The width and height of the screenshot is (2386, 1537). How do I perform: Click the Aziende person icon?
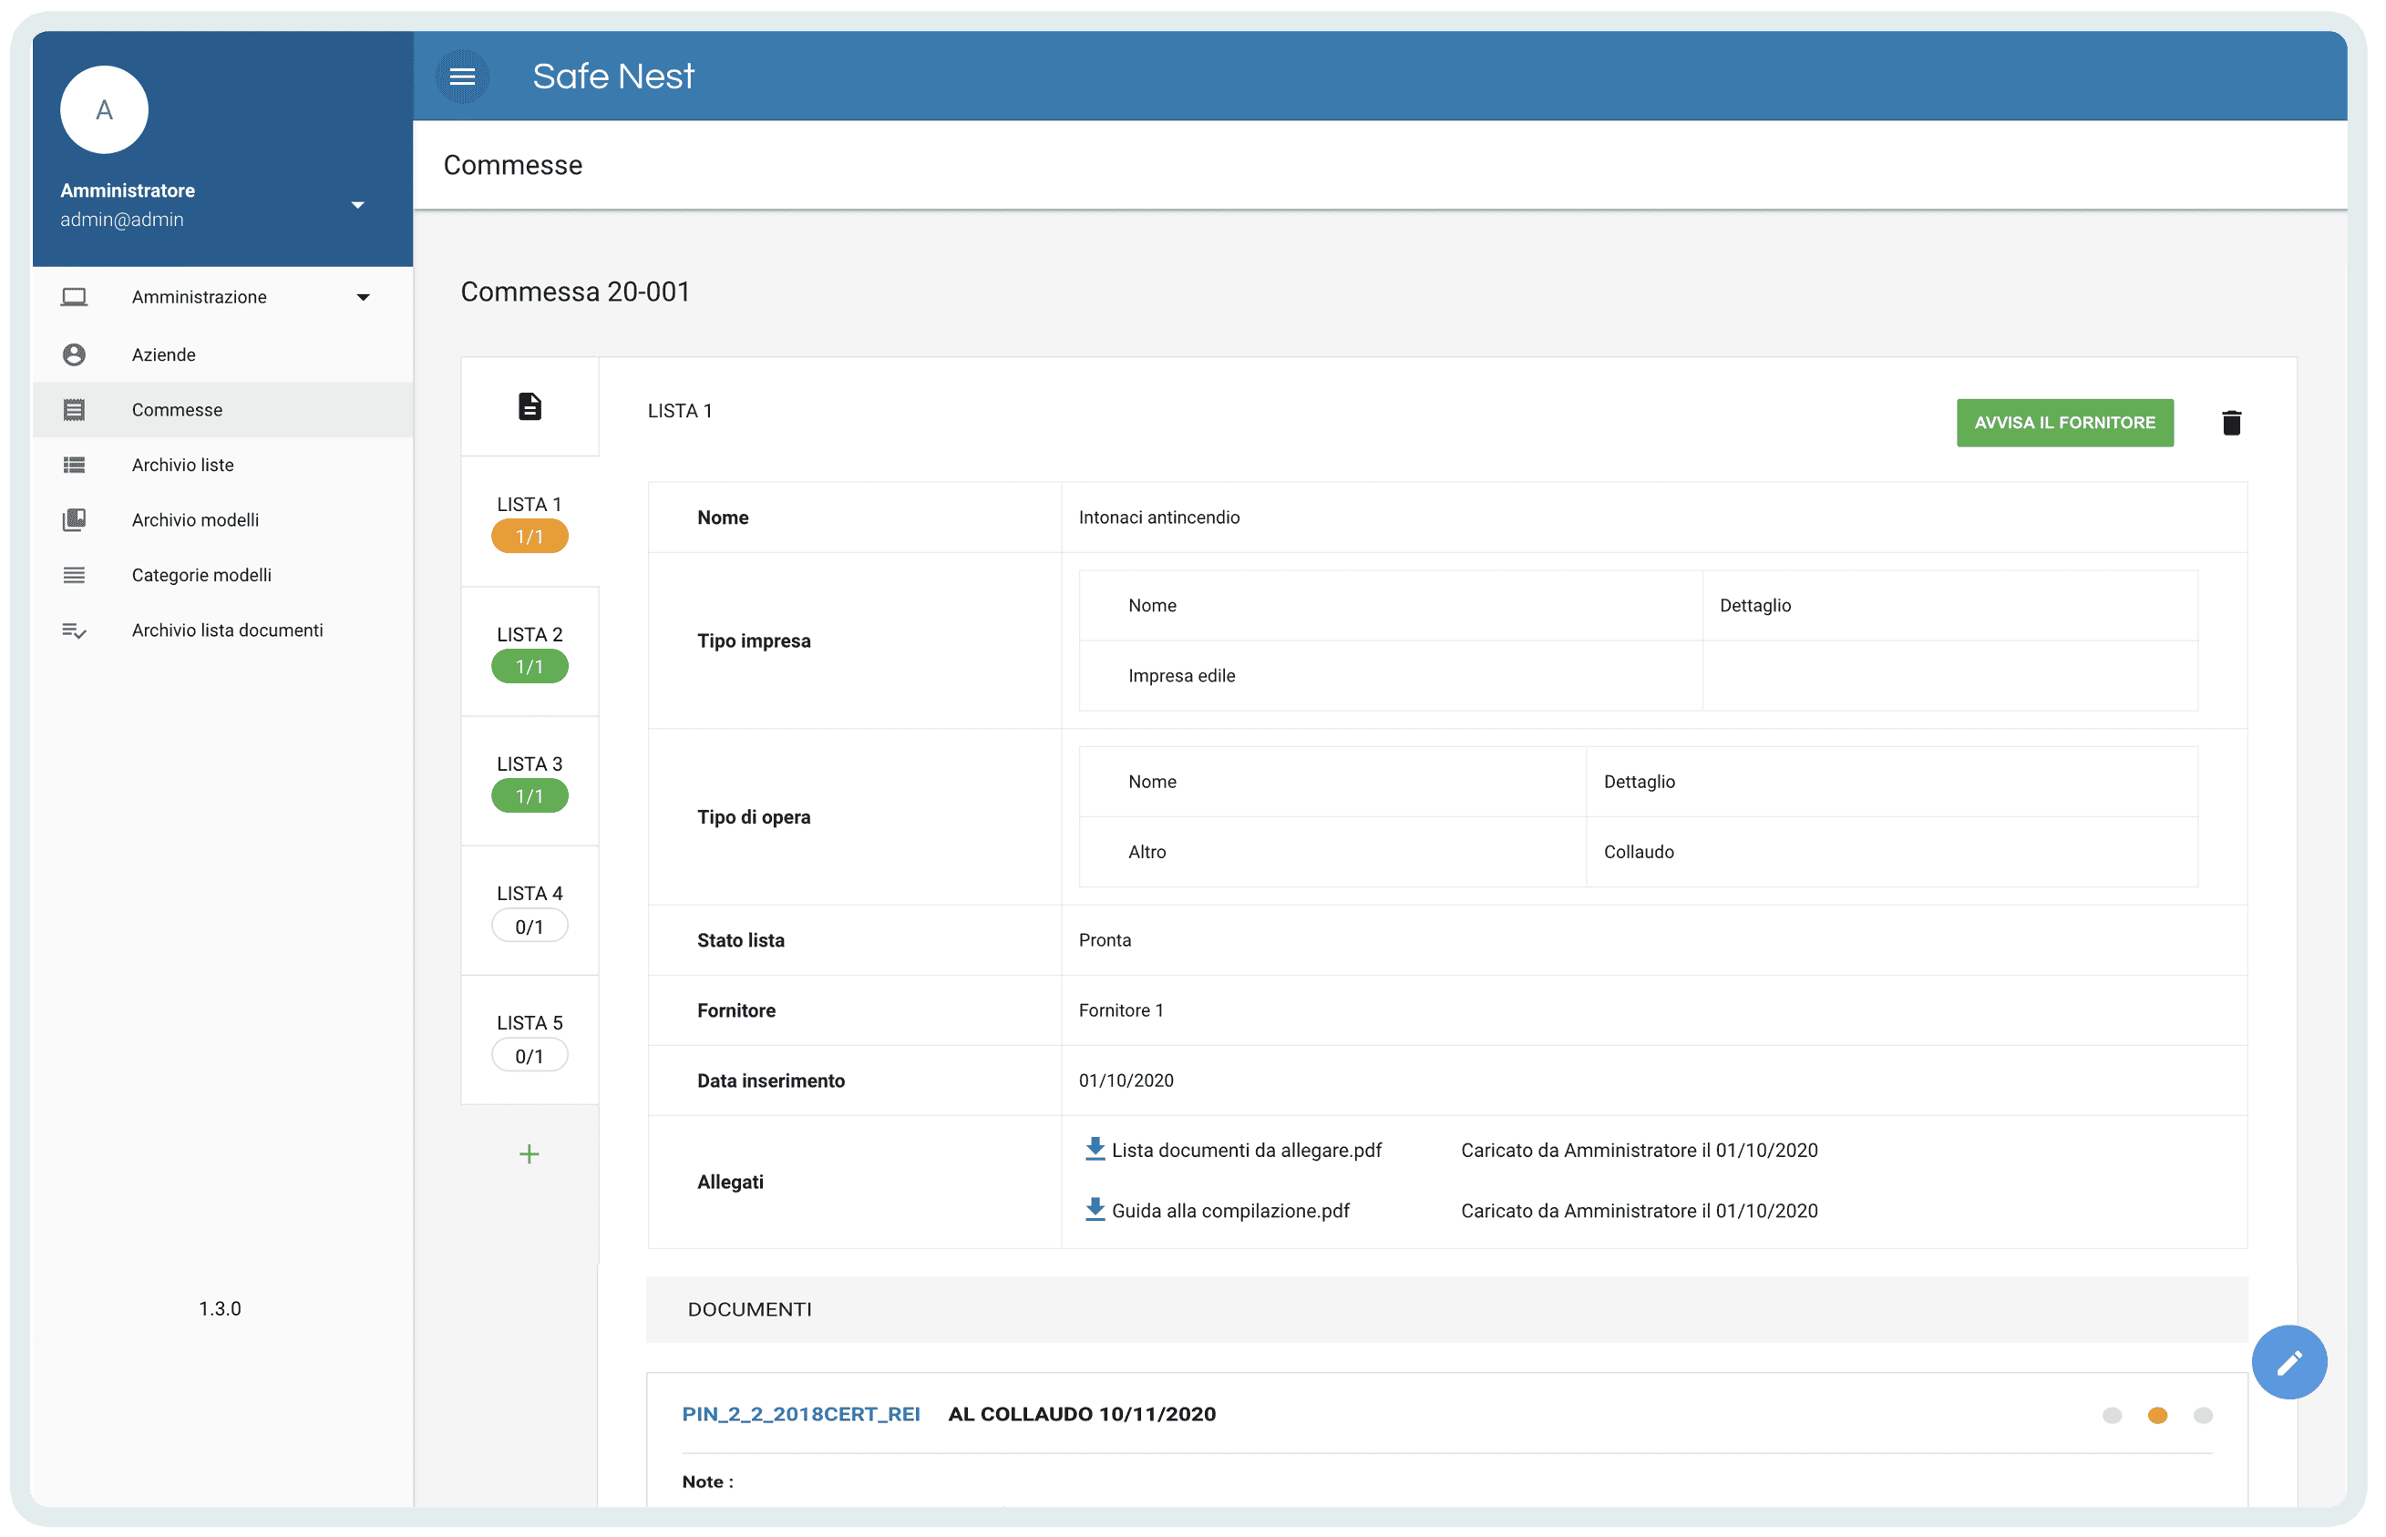point(74,354)
